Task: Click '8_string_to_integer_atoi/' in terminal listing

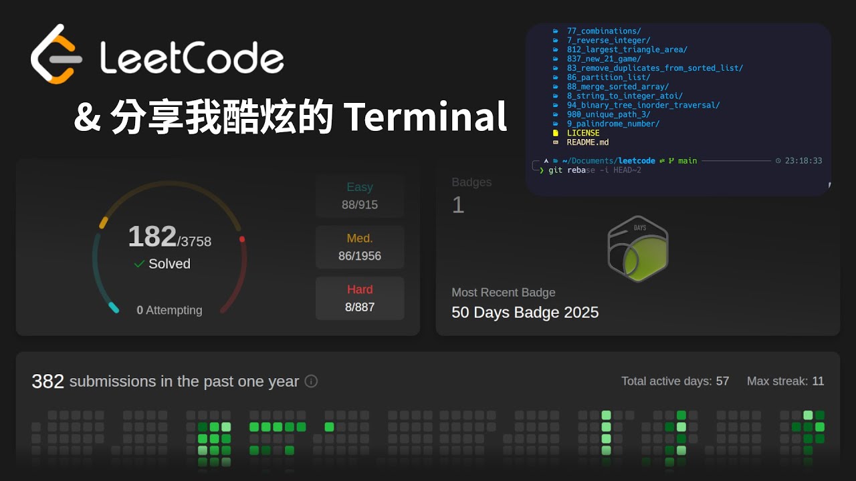Action: click(625, 96)
